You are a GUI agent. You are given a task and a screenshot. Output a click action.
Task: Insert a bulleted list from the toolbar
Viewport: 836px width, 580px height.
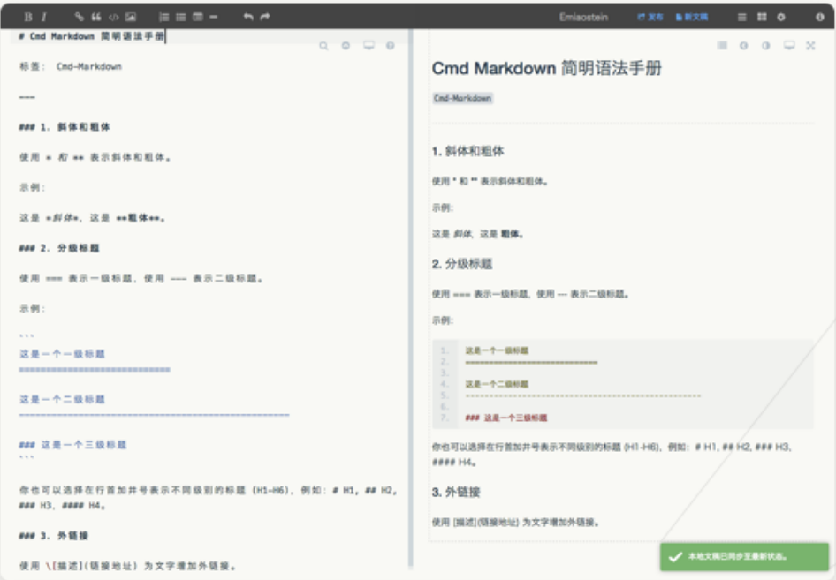(x=181, y=17)
